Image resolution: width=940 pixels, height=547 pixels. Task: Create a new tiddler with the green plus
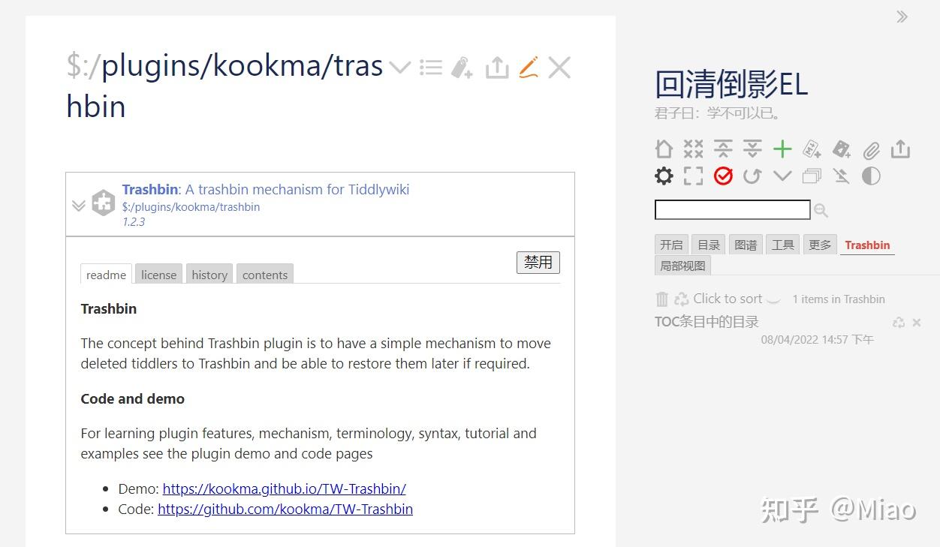782,149
